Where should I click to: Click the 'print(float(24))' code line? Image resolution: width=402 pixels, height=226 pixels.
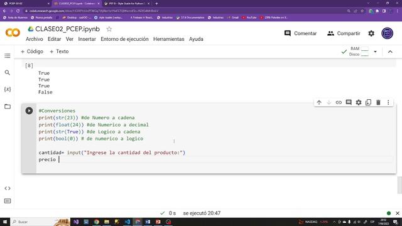point(62,125)
